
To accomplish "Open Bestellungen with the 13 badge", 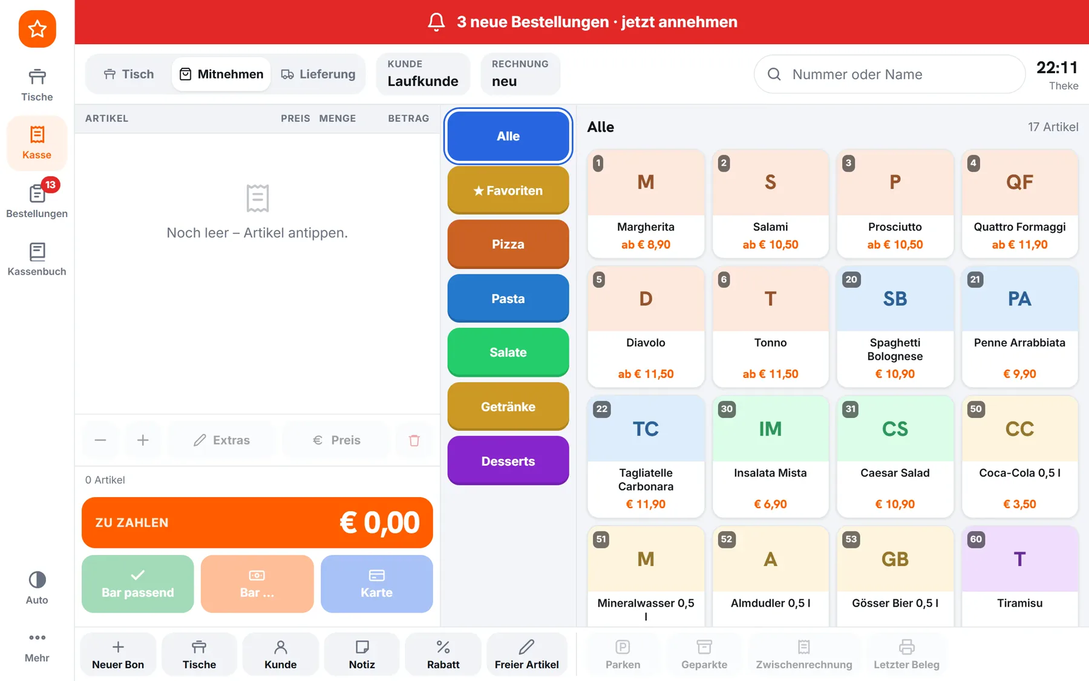I will click(37, 201).
